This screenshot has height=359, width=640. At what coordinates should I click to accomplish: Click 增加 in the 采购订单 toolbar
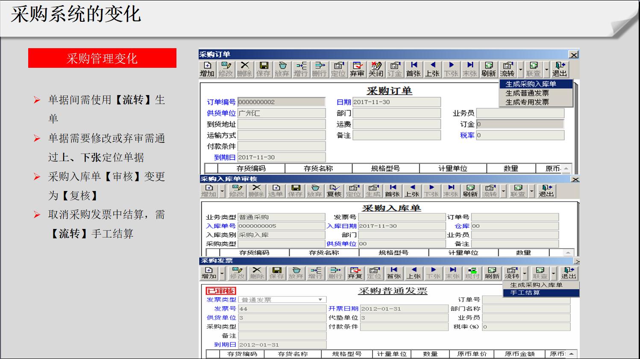[207, 69]
